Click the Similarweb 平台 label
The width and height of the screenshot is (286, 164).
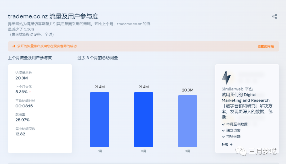point(237,89)
